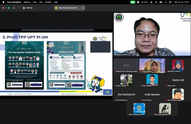Viewport: 191px width, 124px height.
Task: Open the View menu
Action: pyautogui.click(x=35, y=2)
